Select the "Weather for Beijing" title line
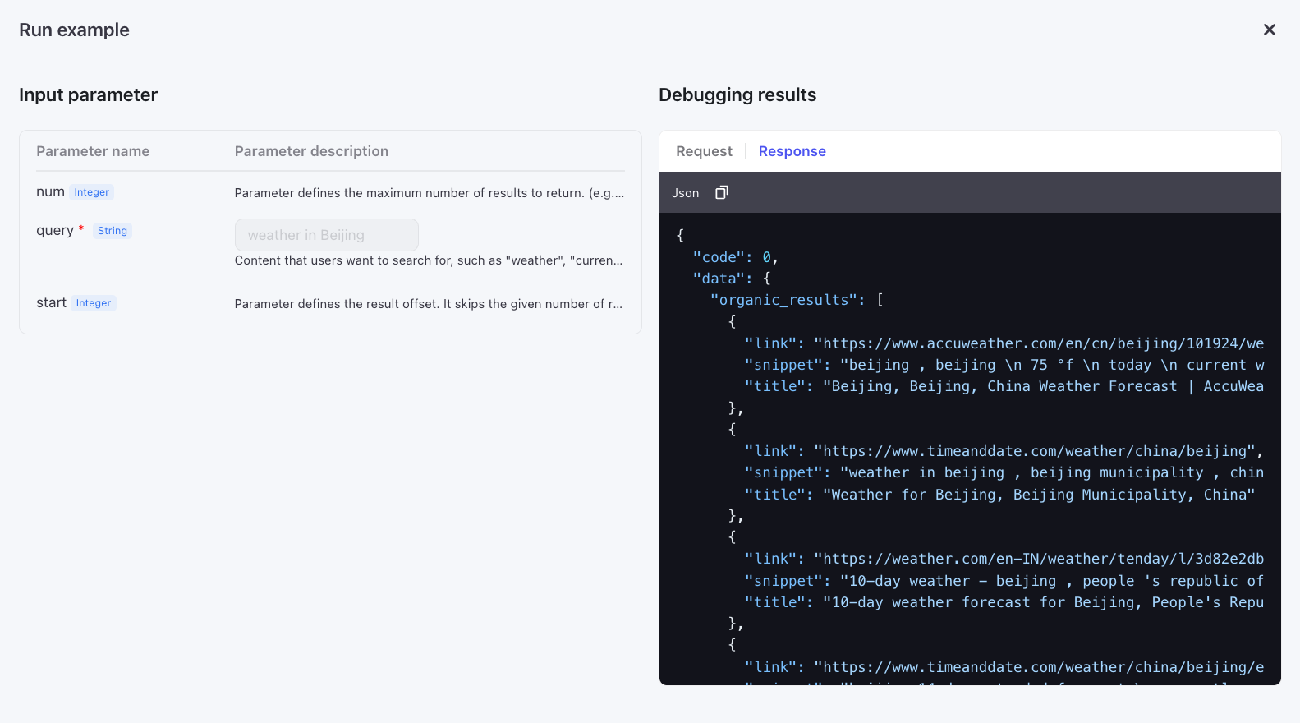 999,495
